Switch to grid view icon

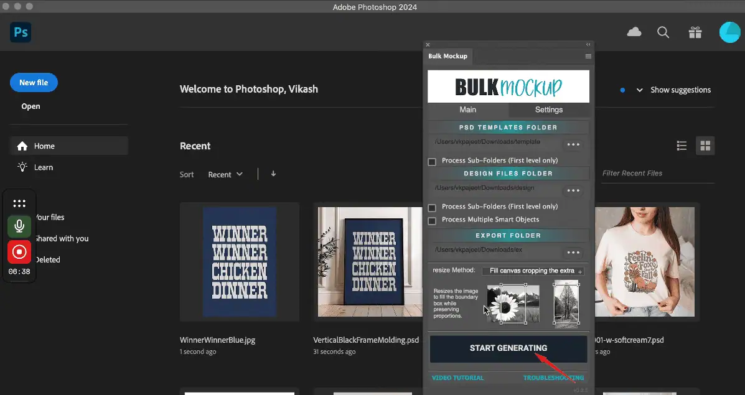tap(705, 146)
